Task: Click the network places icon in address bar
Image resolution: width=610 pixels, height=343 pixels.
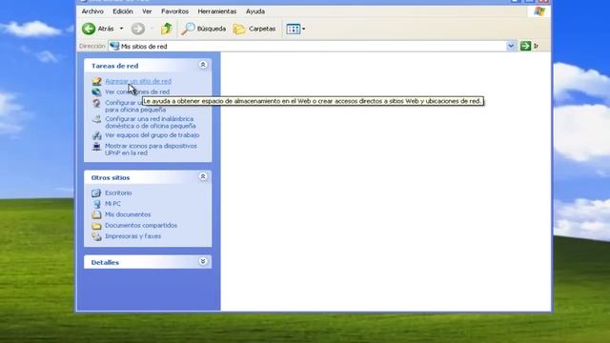Action: tap(114, 46)
